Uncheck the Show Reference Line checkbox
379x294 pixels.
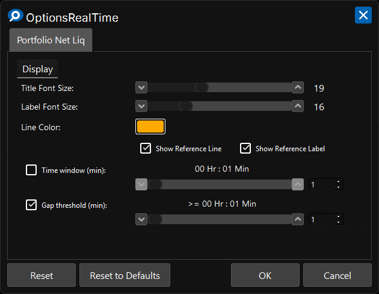point(146,148)
